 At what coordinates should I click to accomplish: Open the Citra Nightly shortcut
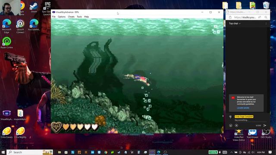pyautogui.click(x=20, y=133)
